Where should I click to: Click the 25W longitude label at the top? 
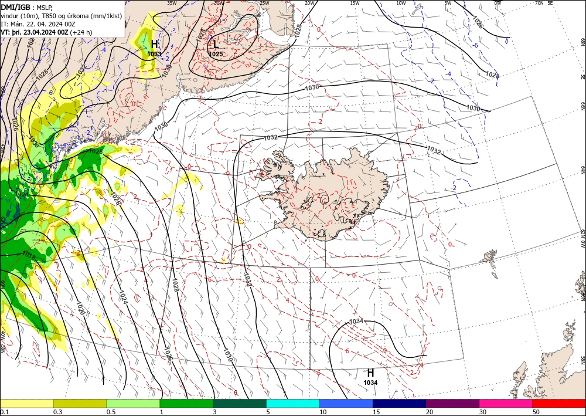point(264,3)
